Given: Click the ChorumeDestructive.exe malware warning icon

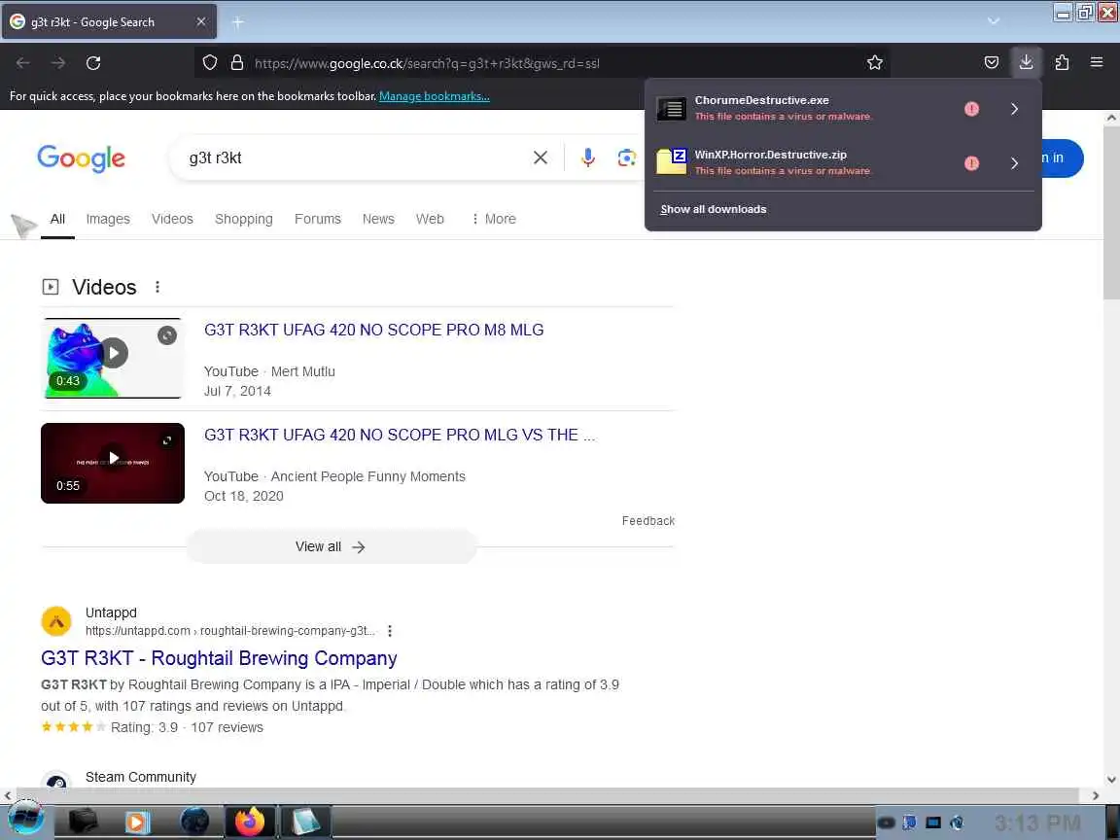Looking at the screenshot, I should pos(971,109).
